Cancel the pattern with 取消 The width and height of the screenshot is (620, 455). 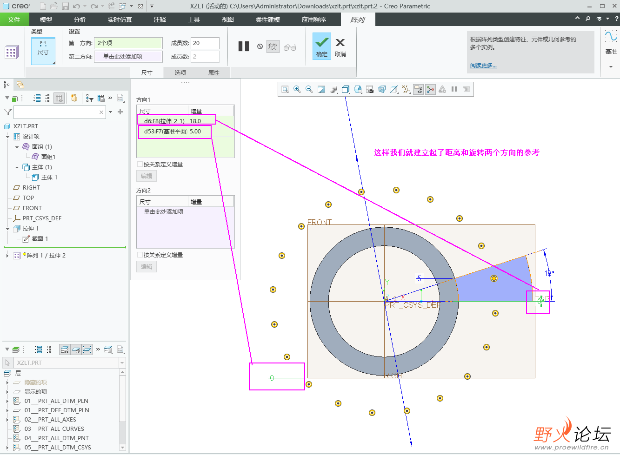point(340,47)
